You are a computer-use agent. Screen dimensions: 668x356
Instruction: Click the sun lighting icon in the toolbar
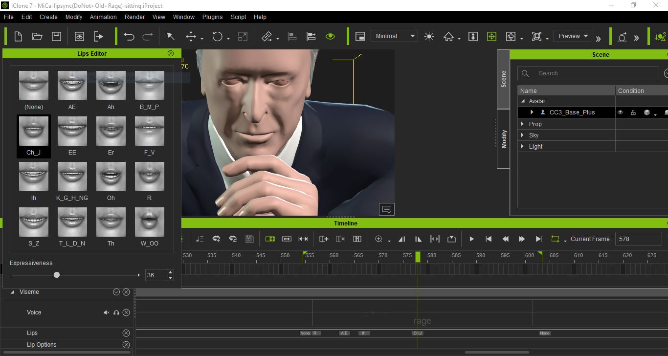click(429, 36)
